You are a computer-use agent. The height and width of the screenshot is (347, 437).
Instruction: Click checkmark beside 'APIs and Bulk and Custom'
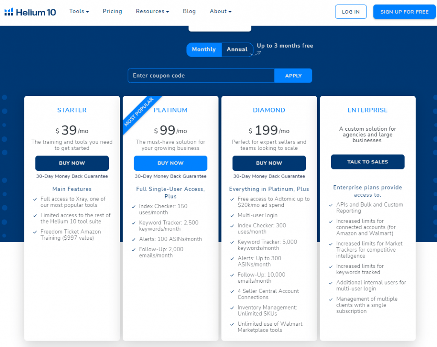[331, 205]
